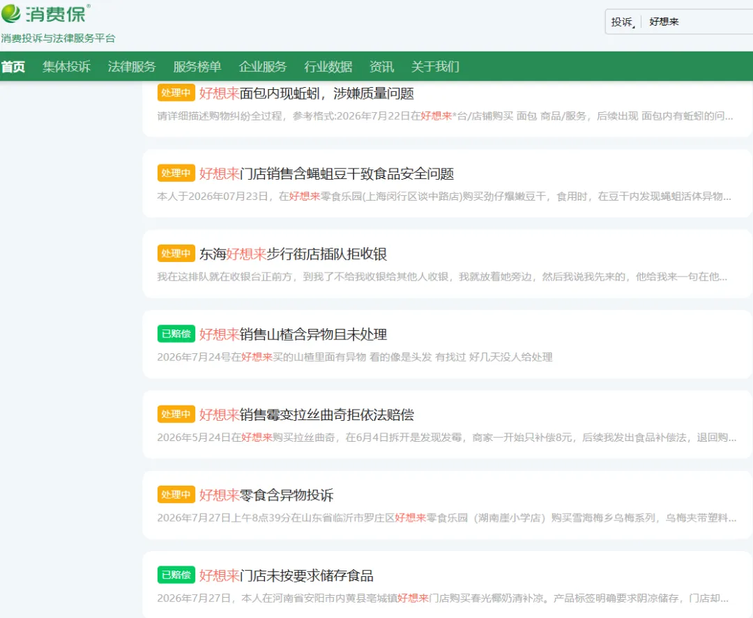
Task: Click 处理中 badge on the 步行街店插队 complaint
Action: point(176,254)
